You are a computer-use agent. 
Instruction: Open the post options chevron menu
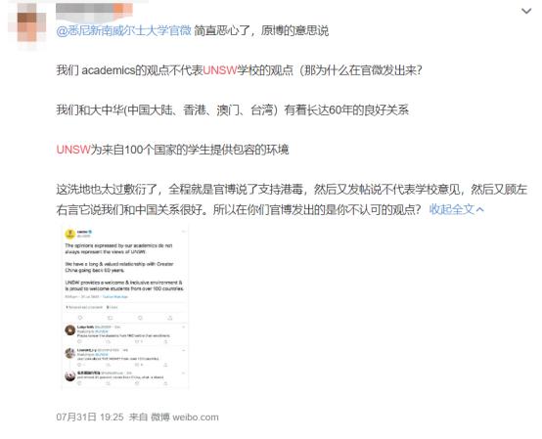(526, 11)
